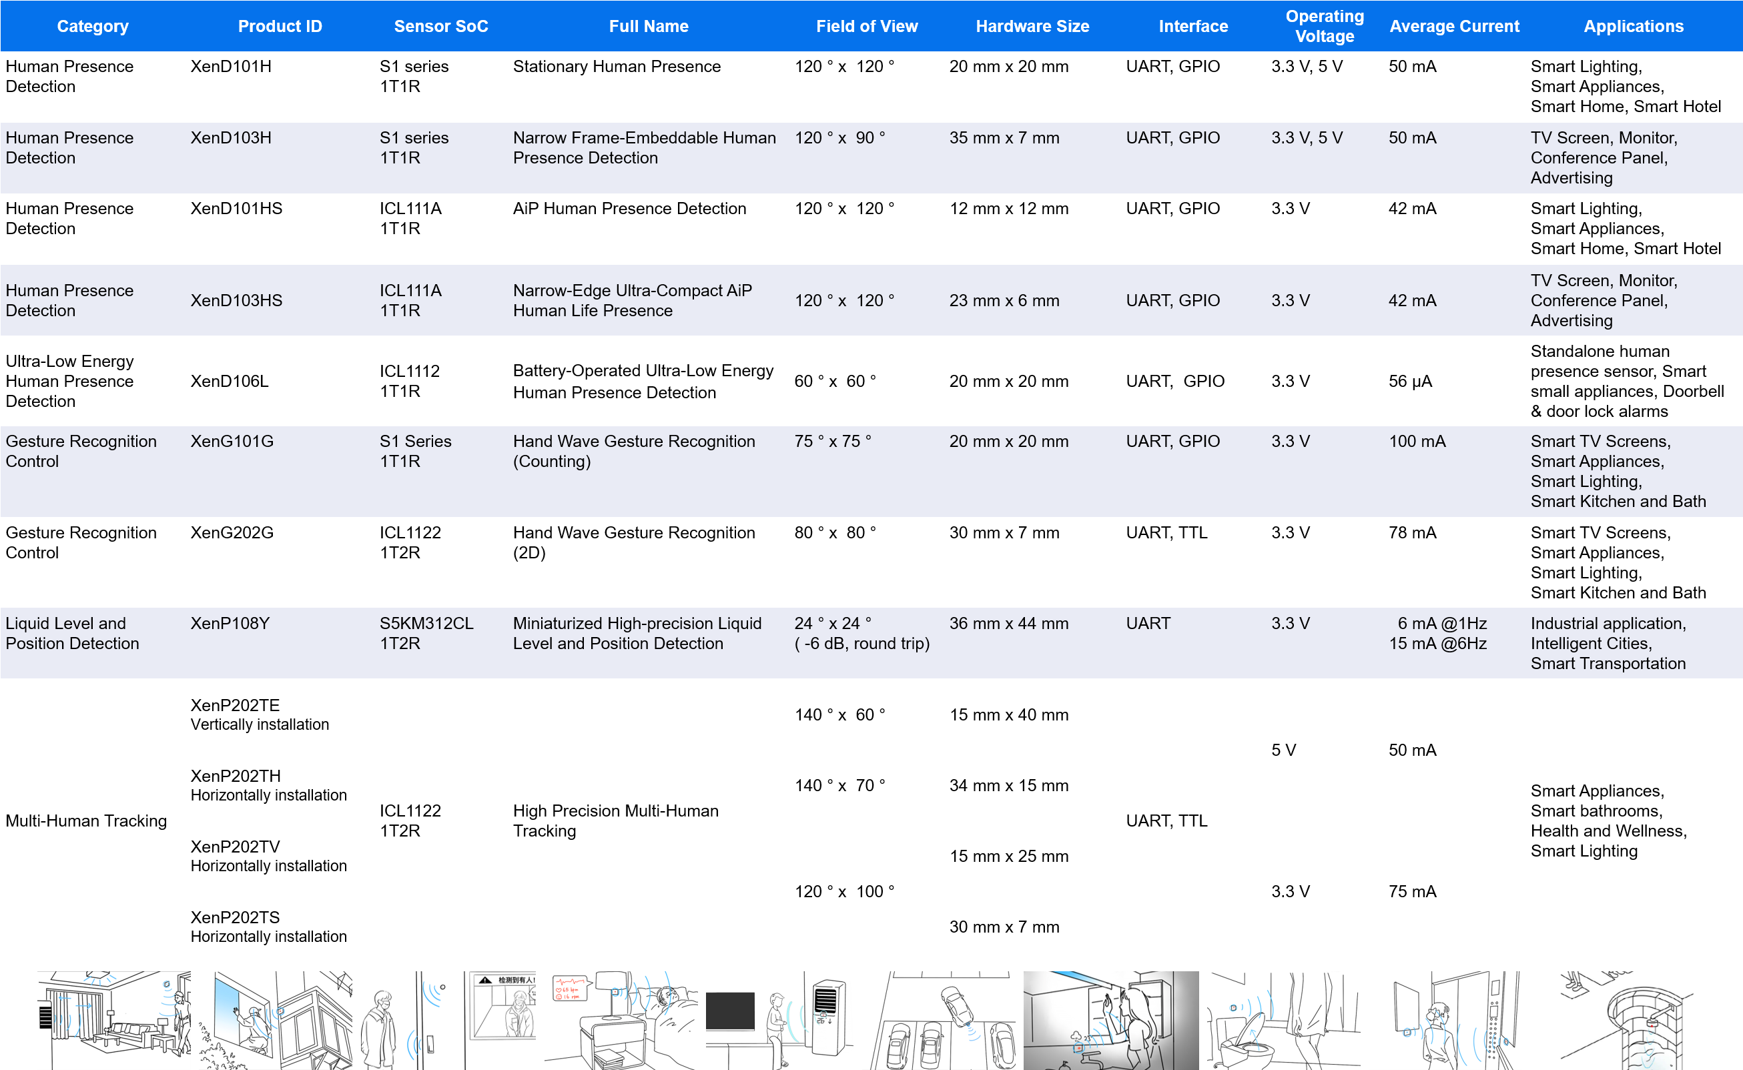Click the 56 µA average current cell

[x=1409, y=382]
